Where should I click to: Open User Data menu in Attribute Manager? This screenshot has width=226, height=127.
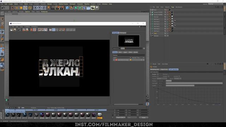tap(165, 64)
